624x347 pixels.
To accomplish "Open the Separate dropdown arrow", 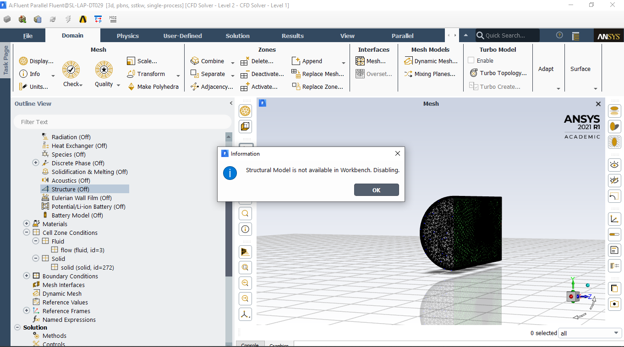I will coord(232,76).
